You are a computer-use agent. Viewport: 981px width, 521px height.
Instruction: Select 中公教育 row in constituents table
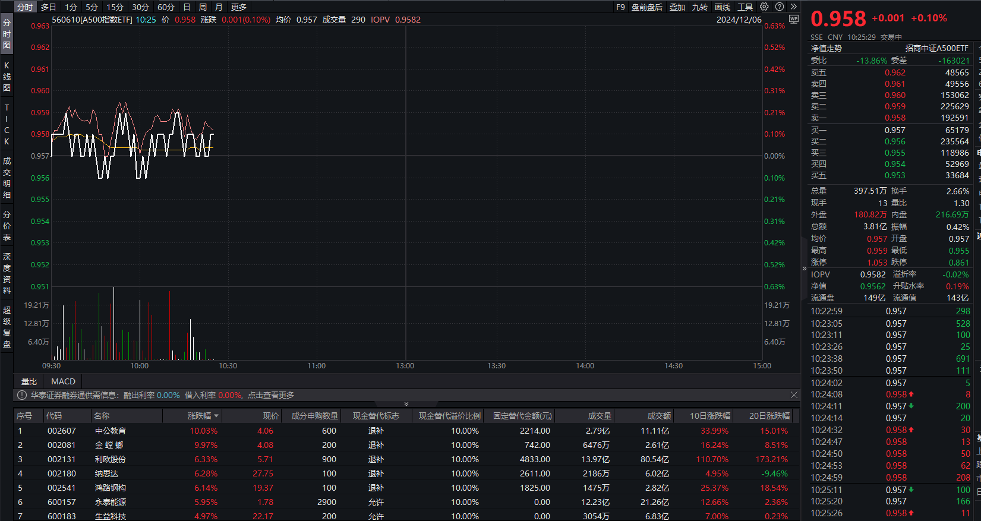pyautogui.click(x=111, y=431)
